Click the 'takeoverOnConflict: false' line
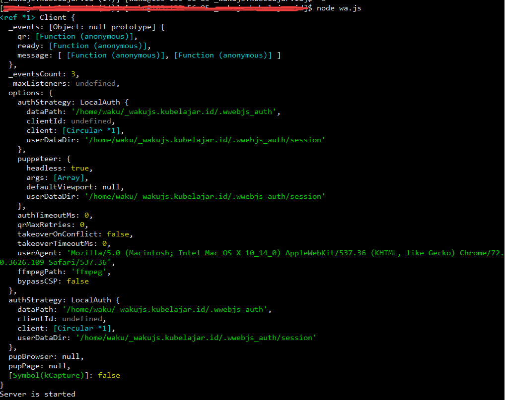Screen dimensions: 505x400 [75, 234]
